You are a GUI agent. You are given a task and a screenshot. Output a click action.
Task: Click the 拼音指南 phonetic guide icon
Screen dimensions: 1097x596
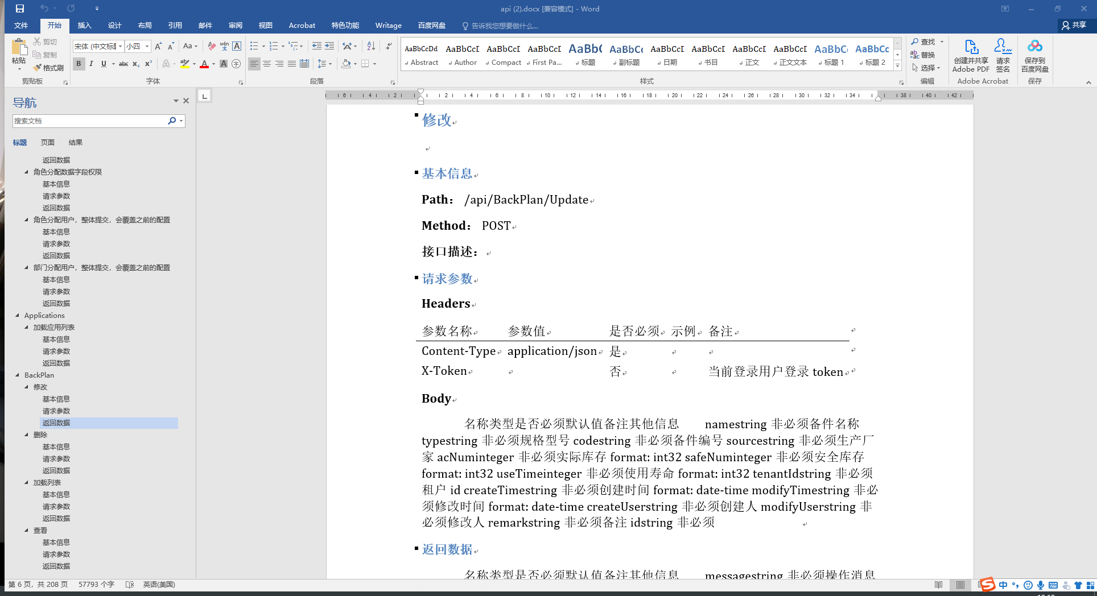[x=224, y=46]
